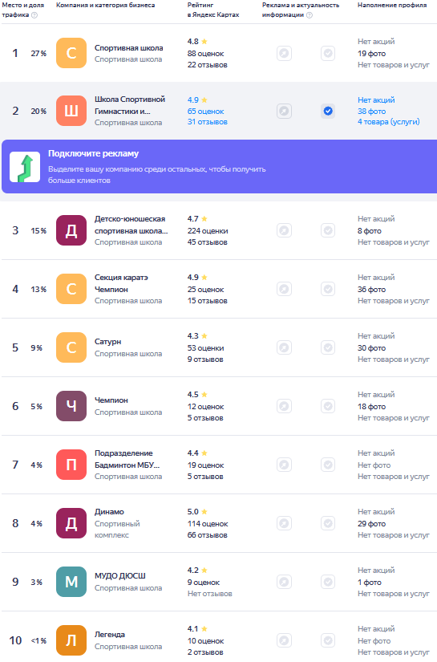Click the 'Ч' avatar of Чемпион
Screen dimensions: 437x662
(71, 406)
